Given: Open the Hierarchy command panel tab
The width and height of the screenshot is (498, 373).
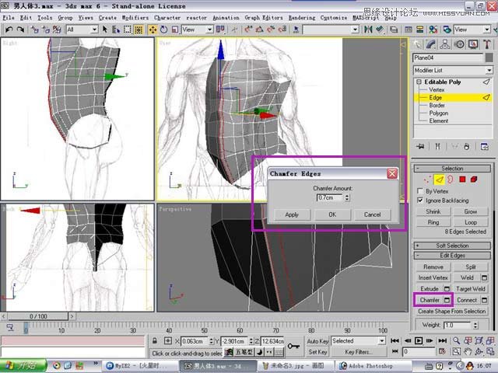Looking at the screenshot, I should pos(444,44).
